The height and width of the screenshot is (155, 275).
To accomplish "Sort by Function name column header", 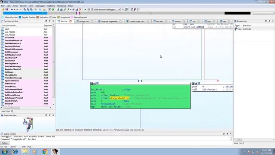I will (21, 25).
